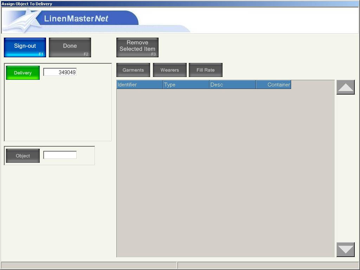Click the Container column header
Screen dimensions: 360x270
[x=274, y=85]
